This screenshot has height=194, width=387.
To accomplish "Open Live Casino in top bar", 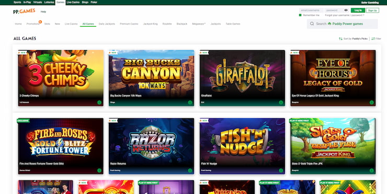I will 73,2.
